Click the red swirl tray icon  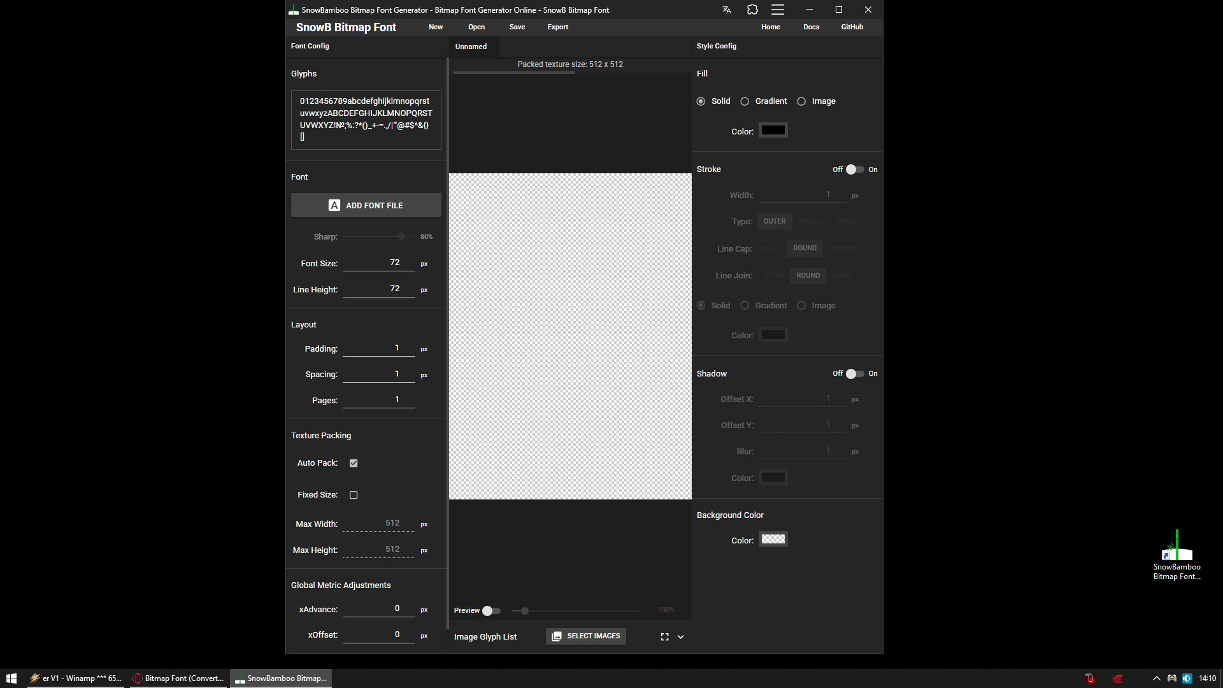click(x=1117, y=678)
